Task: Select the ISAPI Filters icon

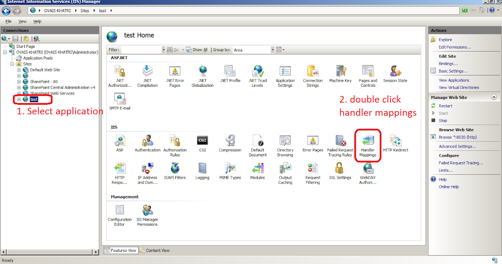Action: coord(175,171)
